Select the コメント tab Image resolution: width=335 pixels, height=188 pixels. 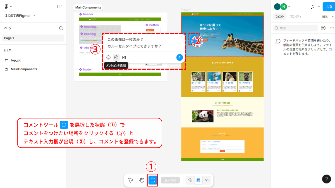click(280, 17)
